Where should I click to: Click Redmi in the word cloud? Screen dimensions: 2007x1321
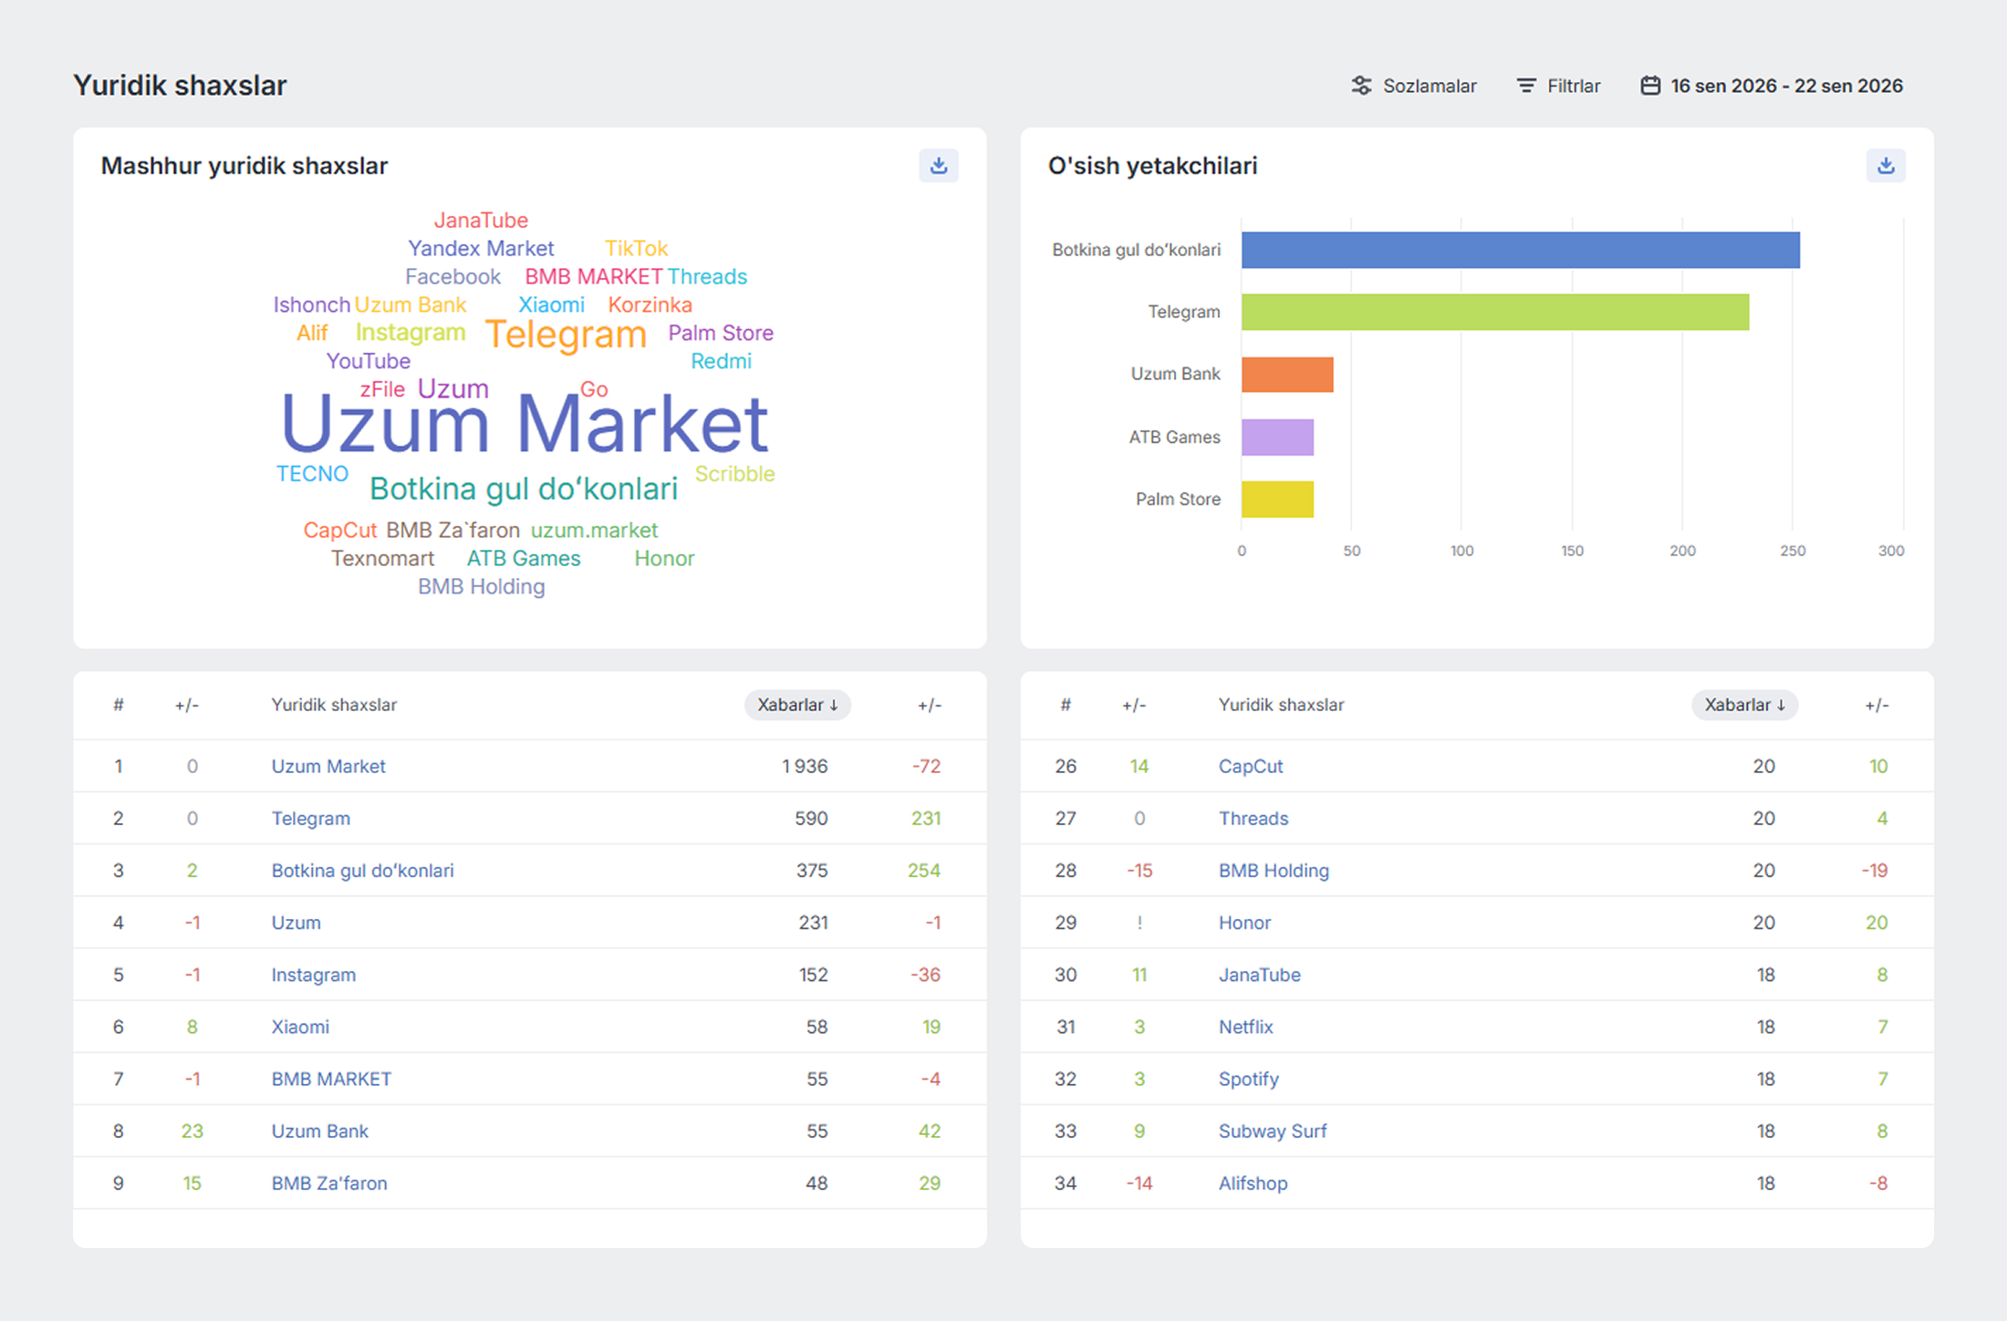721,361
